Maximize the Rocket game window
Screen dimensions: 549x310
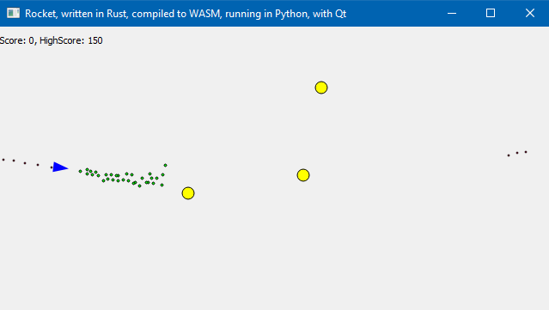[491, 13]
